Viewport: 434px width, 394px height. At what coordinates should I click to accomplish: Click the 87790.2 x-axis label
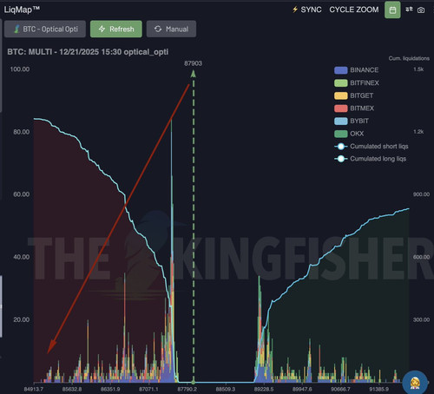click(187, 390)
